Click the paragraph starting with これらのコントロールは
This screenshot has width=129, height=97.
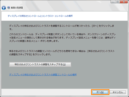click(x=62, y=38)
